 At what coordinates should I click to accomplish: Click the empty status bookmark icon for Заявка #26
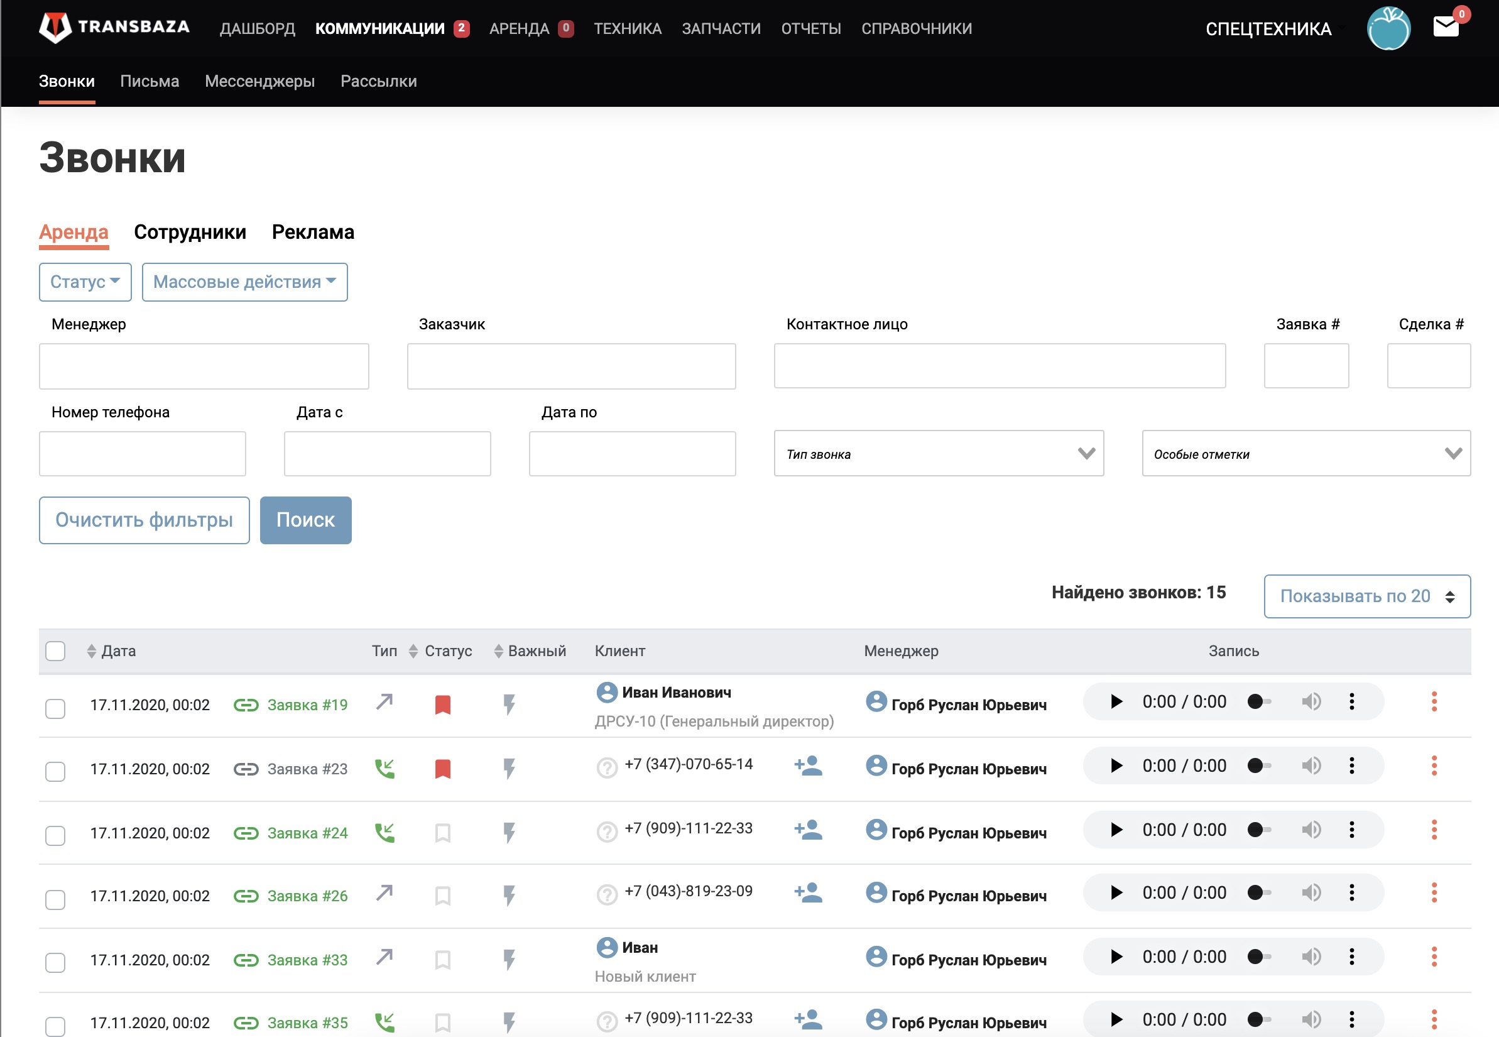click(x=442, y=896)
